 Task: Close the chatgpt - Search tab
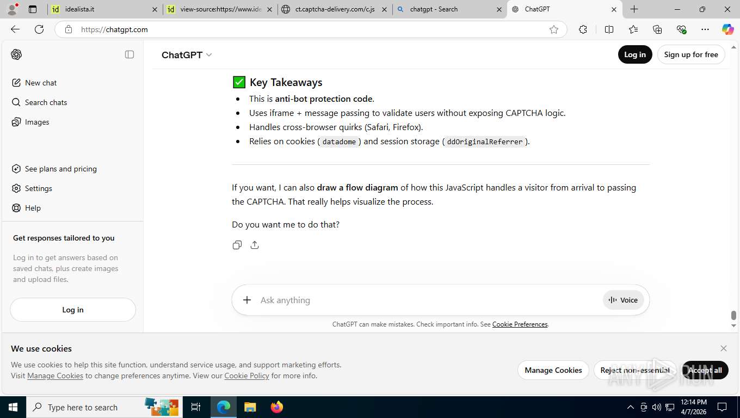[499, 9]
